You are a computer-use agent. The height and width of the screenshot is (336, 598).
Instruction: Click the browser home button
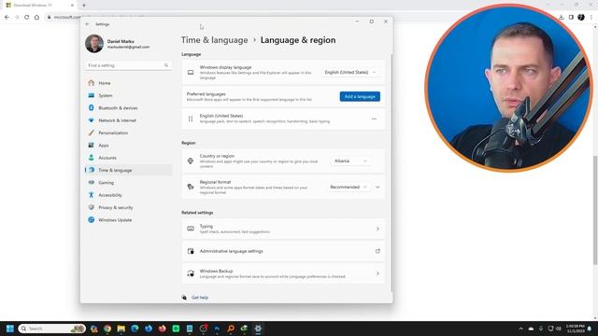tap(36, 17)
